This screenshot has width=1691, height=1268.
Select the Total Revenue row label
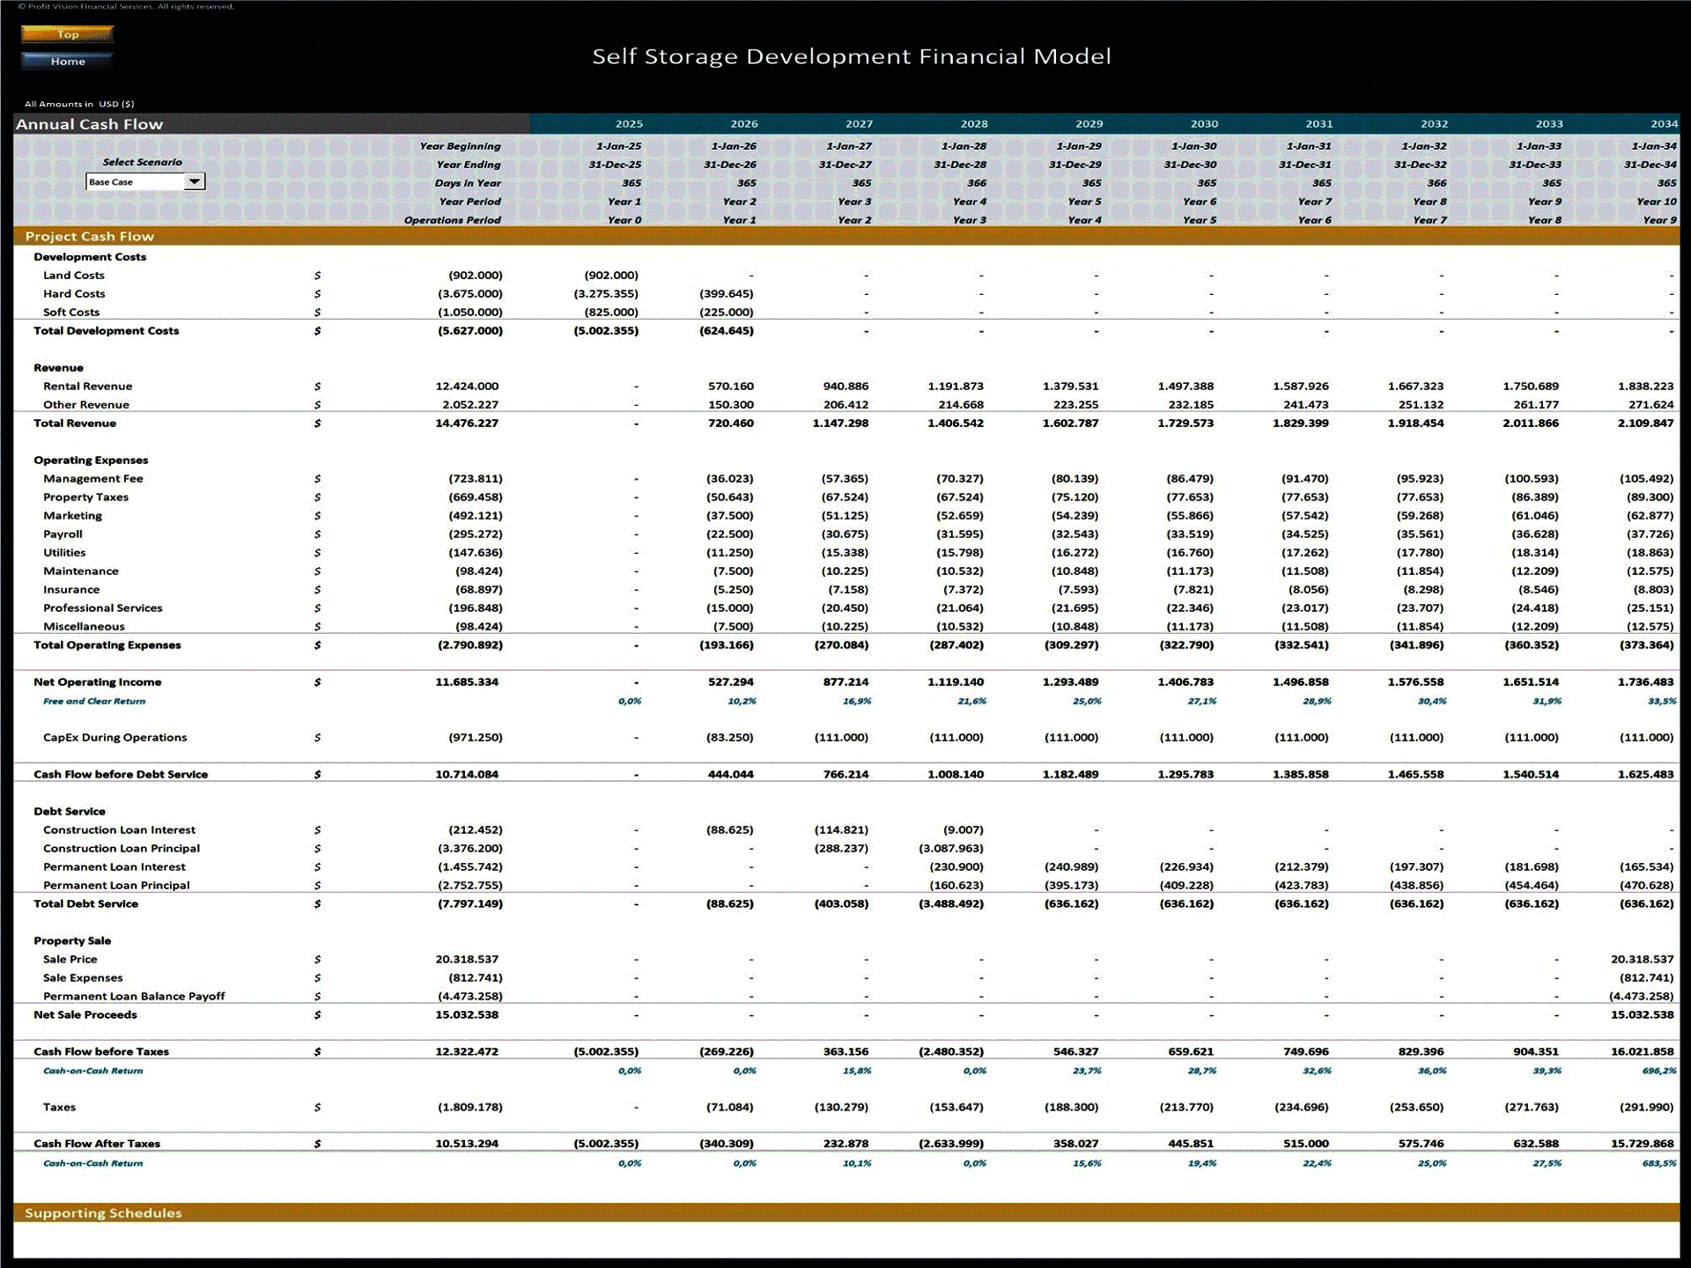click(x=73, y=423)
